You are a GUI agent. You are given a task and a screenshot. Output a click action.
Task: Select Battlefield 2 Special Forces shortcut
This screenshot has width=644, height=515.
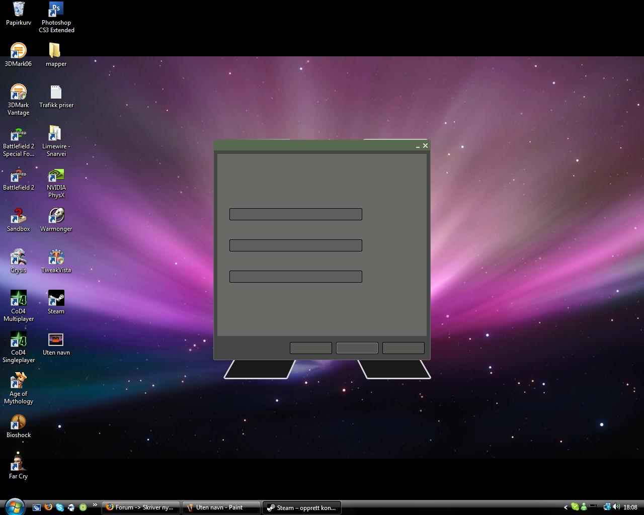pos(19,141)
